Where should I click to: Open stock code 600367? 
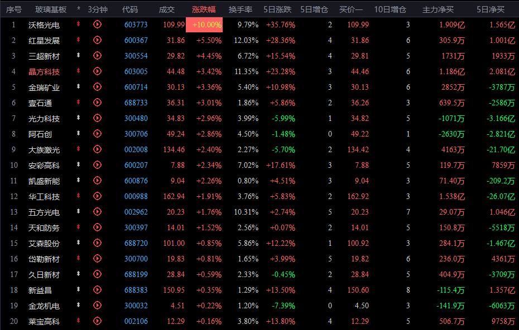click(x=136, y=40)
